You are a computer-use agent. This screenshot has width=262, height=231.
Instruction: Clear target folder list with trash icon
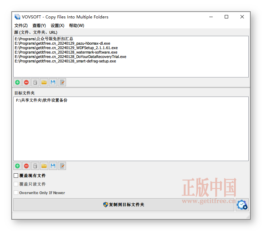(35, 166)
